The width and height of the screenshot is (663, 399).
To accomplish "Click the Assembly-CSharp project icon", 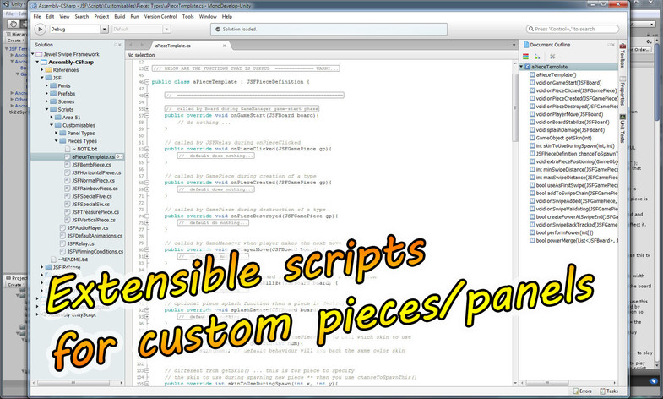I will tap(44, 63).
